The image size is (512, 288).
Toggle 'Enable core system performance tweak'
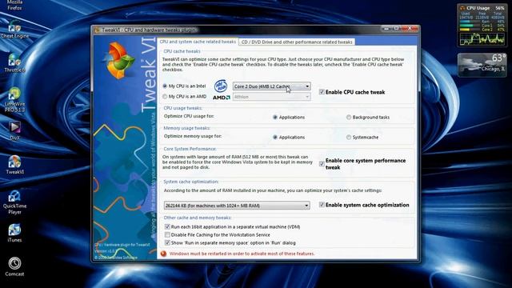pos(322,163)
